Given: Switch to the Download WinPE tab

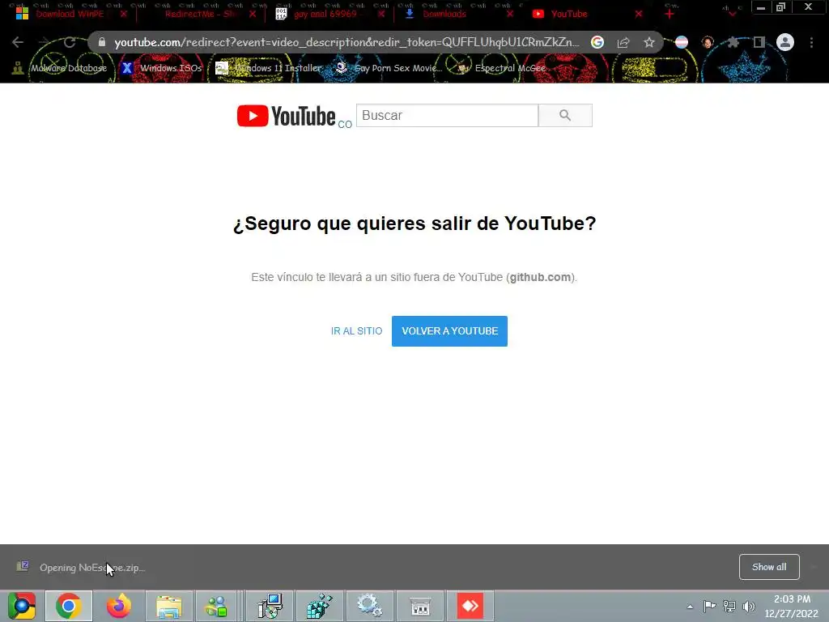Looking at the screenshot, I should pyautogui.click(x=70, y=14).
